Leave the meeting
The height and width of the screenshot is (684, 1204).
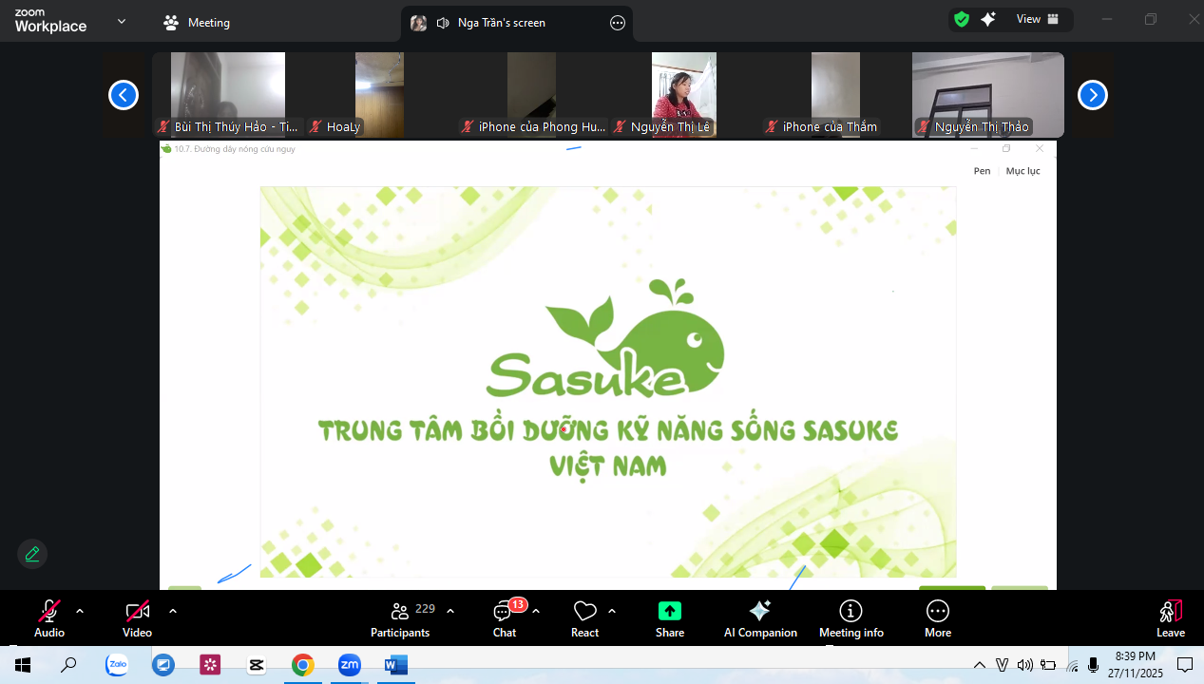coord(1170,618)
